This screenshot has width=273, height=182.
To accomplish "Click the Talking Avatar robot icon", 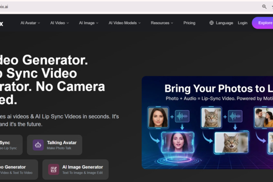I will click(38, 145).
